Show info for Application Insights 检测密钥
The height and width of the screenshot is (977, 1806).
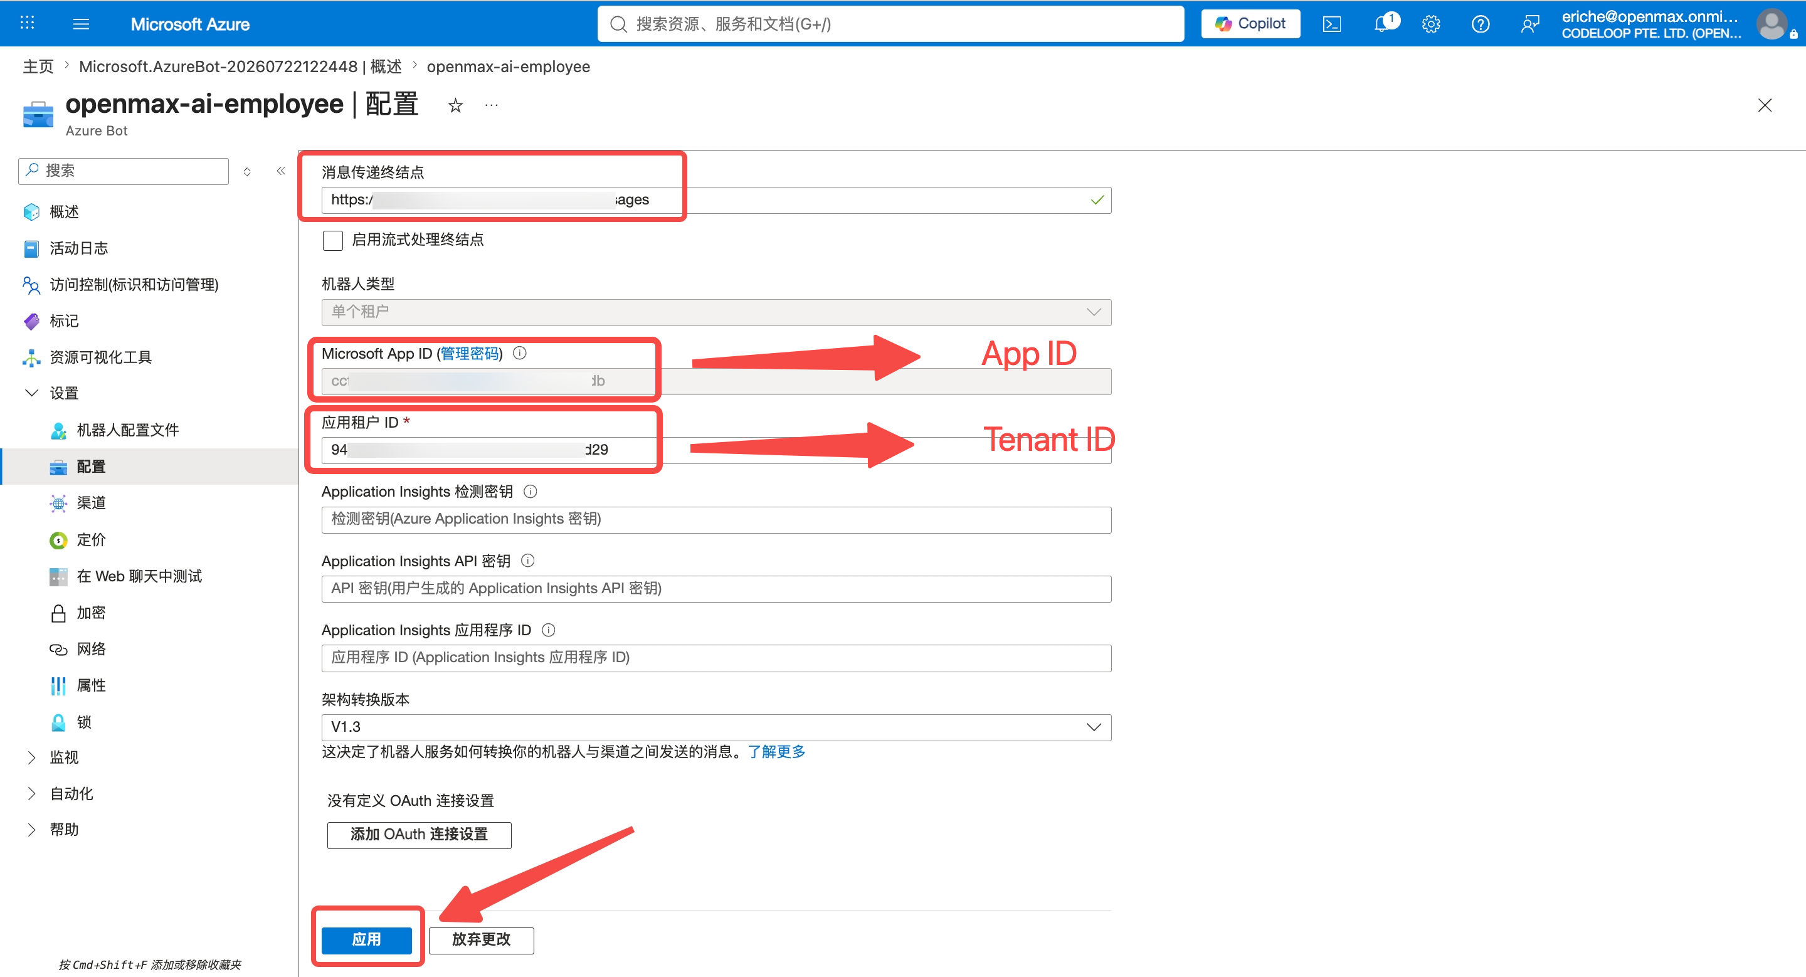531,491
